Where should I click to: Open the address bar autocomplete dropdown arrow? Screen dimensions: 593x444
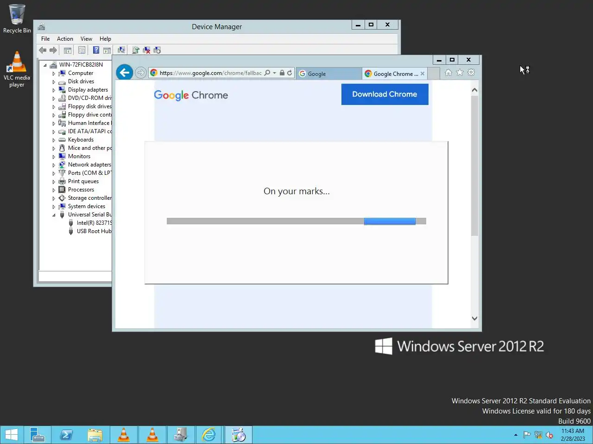coord(274,73)
